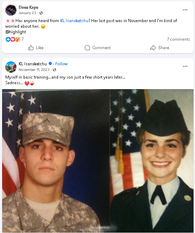Viewport: 195px width, 233px height.
Task: Click the Like thumbs-up button
Action: point(31,48)
